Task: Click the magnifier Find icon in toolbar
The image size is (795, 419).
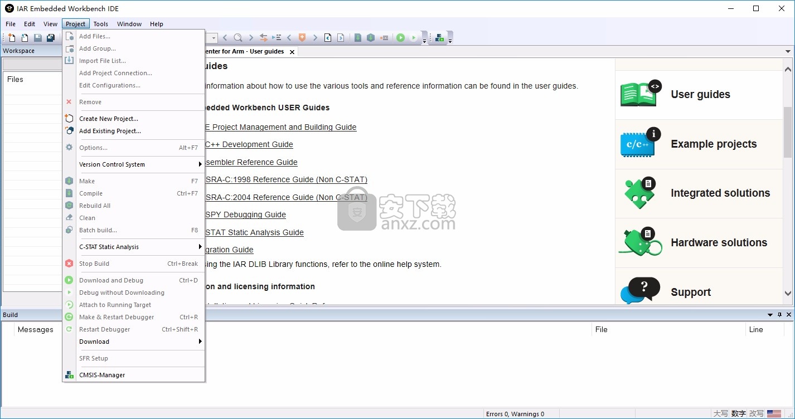Action: pos(238,38)
